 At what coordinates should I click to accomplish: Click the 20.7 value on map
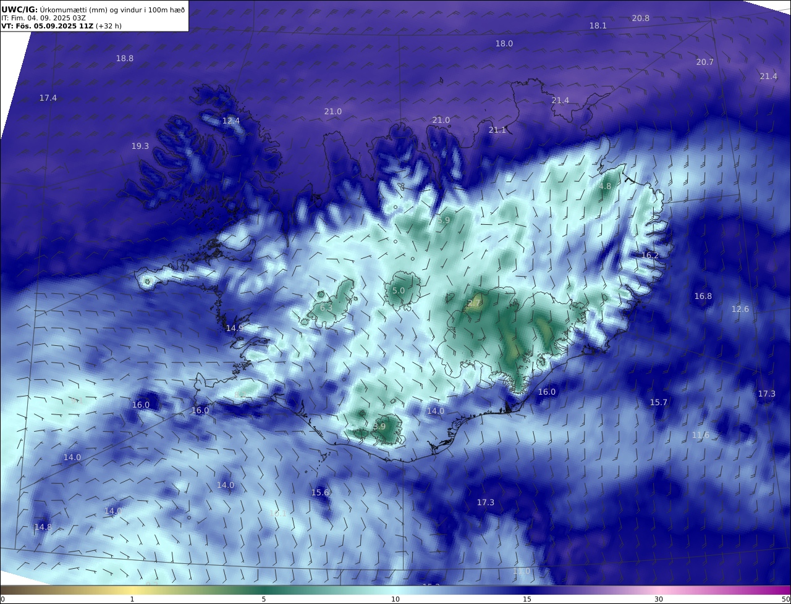point(705,62)
